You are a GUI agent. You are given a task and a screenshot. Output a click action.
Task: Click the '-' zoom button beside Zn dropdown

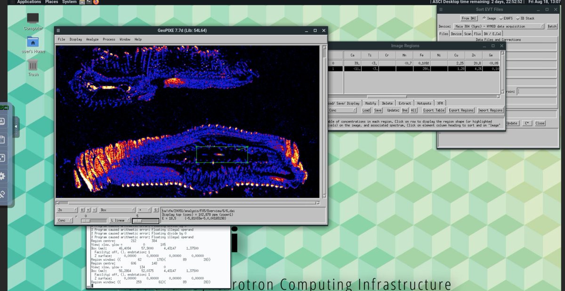click(94, 210)
